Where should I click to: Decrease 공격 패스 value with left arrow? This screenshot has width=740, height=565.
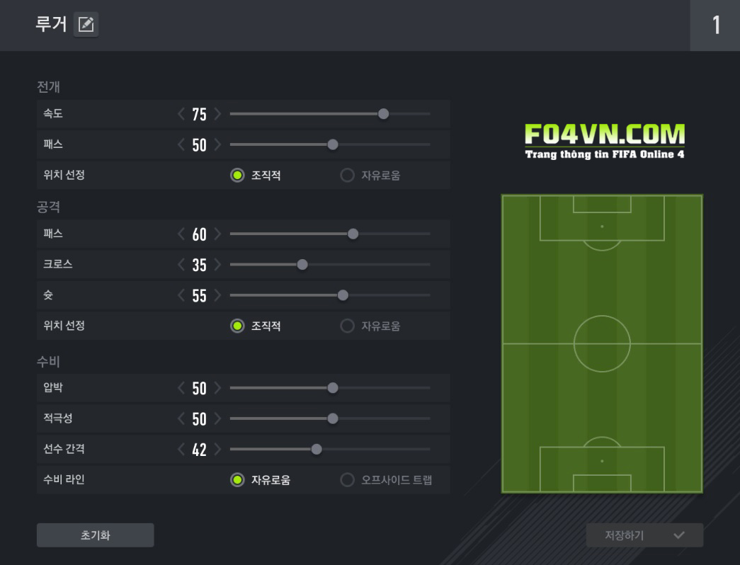pyautogui.click(x=181, y=234)
